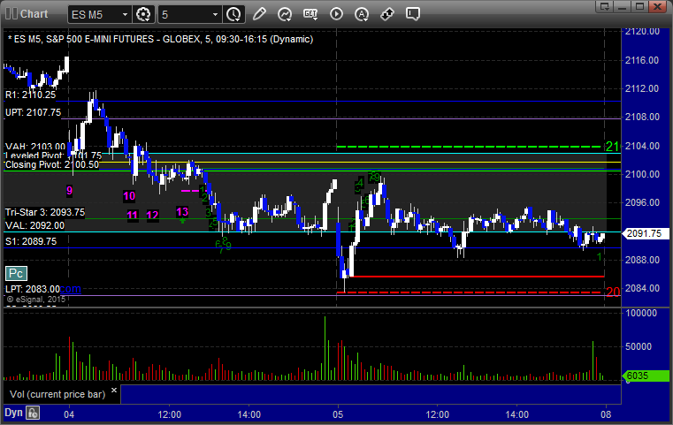This screenshot has height=425, width=673.
Task: Click the R1: 2110.25 level label
Action: [30, 95]
